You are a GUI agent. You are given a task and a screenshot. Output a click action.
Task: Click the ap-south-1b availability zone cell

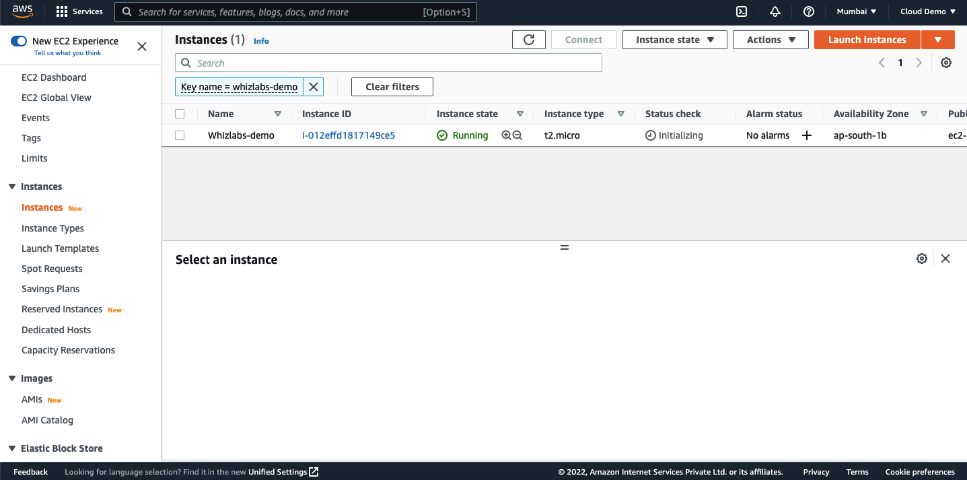860,135
